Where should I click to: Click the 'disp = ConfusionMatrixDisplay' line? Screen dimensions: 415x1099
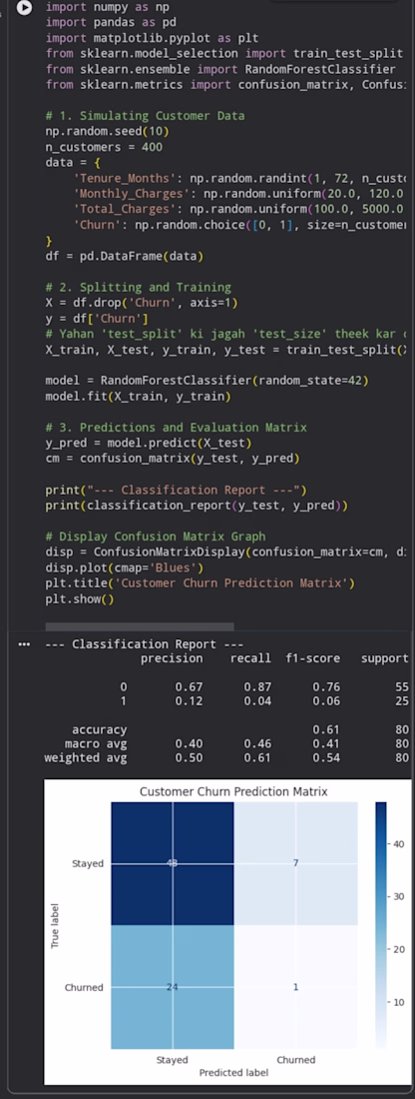click(x=225, y=551)
